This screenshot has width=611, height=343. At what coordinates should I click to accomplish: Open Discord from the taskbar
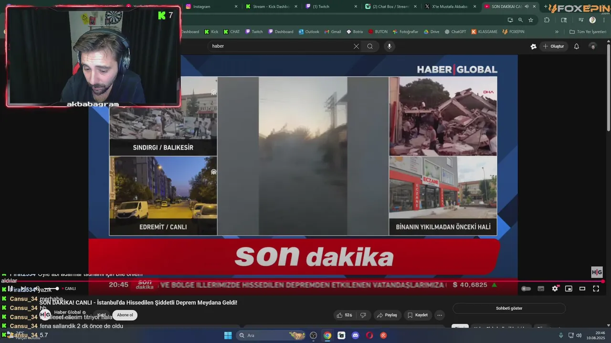(355, 335)
